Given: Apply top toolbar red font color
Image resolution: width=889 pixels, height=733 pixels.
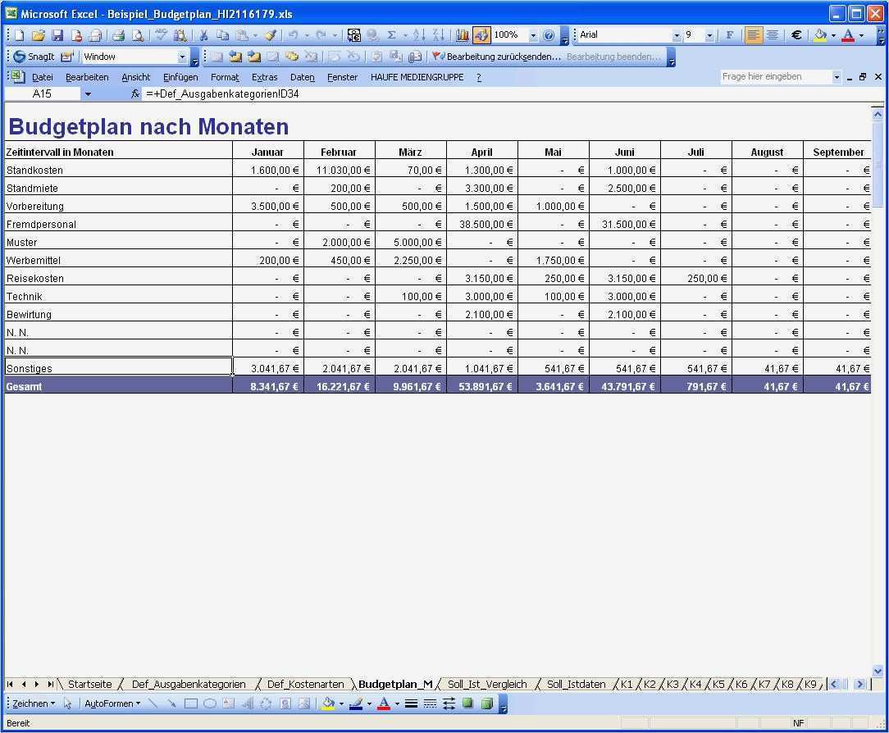Looking at the screenshot, I should pos(848,35).
